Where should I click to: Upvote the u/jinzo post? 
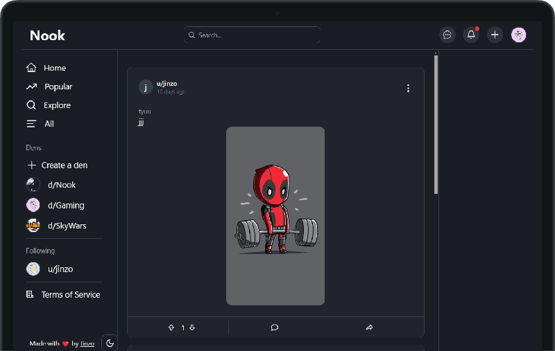click(171, 327)
